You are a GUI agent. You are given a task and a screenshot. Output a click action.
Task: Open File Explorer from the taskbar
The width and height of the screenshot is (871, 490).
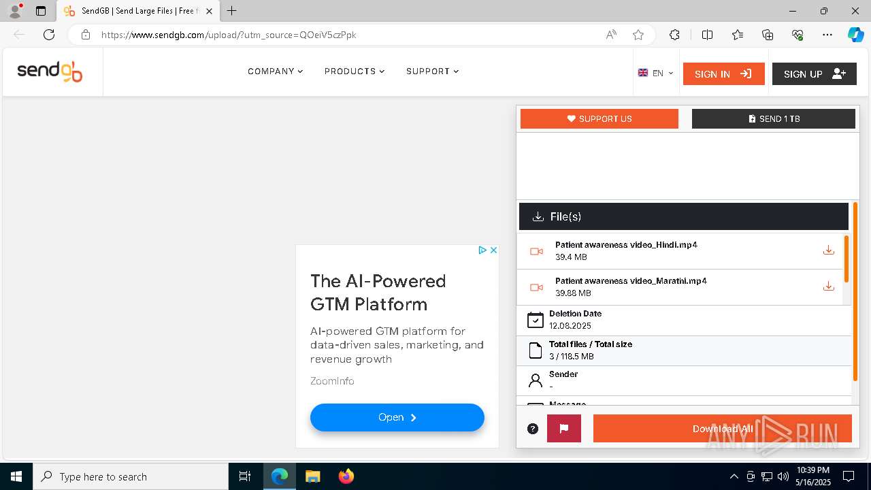pyautogui.click(x=312, y=476)
